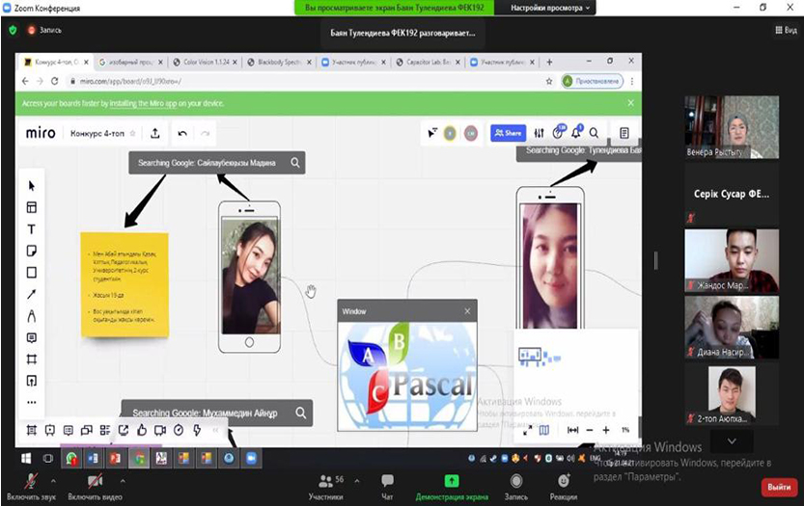Open a new browser tab
Image resolution: width=804 pixels, height=506 pixels.
tap(549, 62)
